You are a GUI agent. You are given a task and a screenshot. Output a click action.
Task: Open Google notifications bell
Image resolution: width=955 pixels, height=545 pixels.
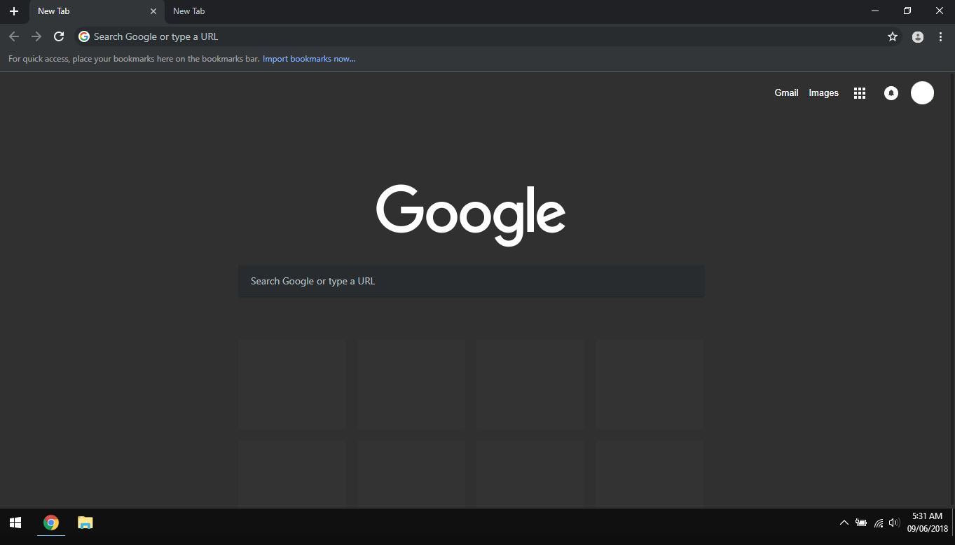(891, 93)
